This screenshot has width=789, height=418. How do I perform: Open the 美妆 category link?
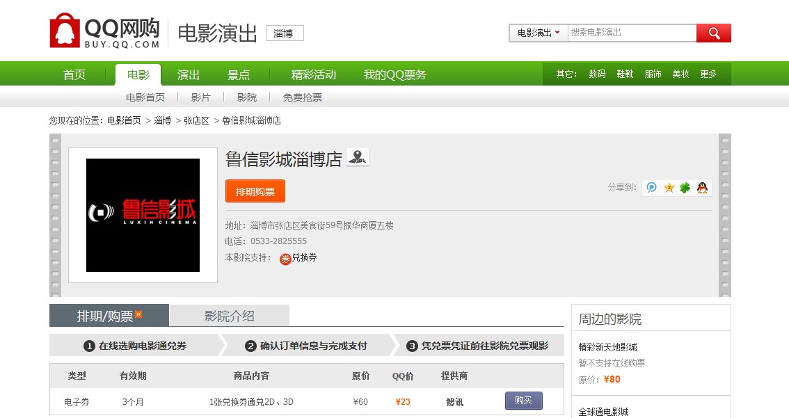pos(681,74)
